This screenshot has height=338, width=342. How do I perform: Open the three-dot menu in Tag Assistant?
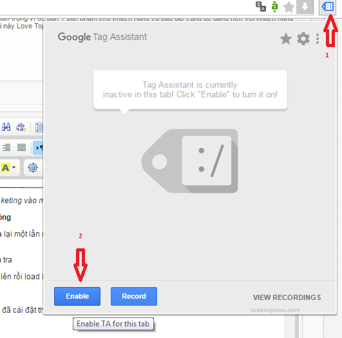[x=318, y=39]
